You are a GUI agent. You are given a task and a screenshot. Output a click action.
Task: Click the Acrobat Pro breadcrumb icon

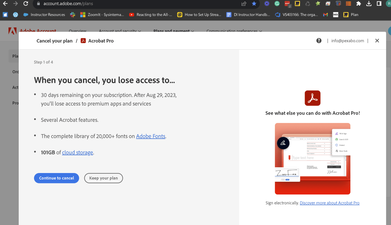point(83,40)
